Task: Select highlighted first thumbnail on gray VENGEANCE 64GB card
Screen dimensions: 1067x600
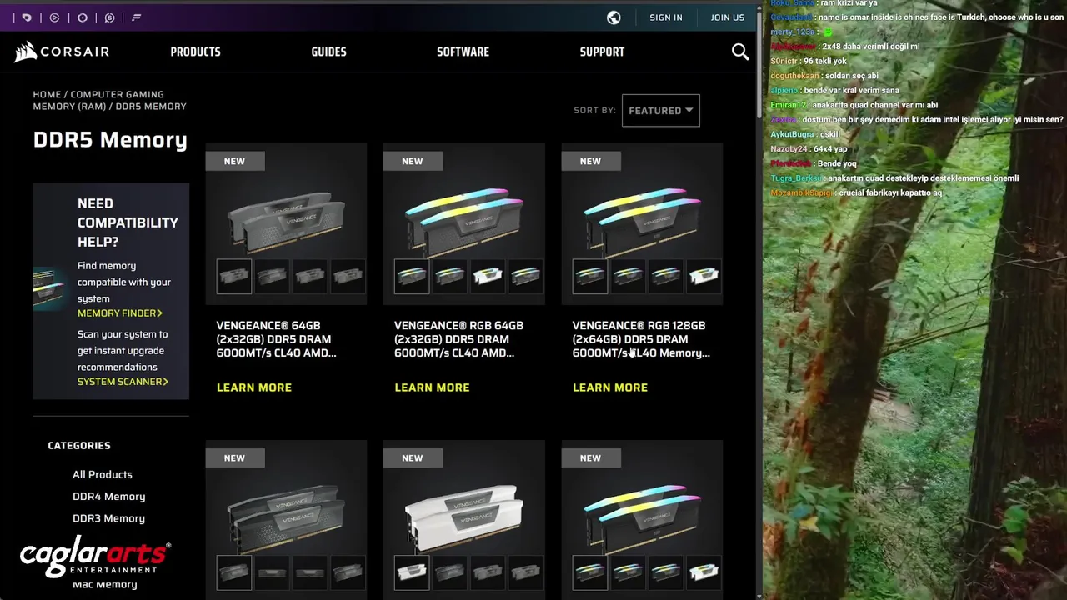Action: 234,277
